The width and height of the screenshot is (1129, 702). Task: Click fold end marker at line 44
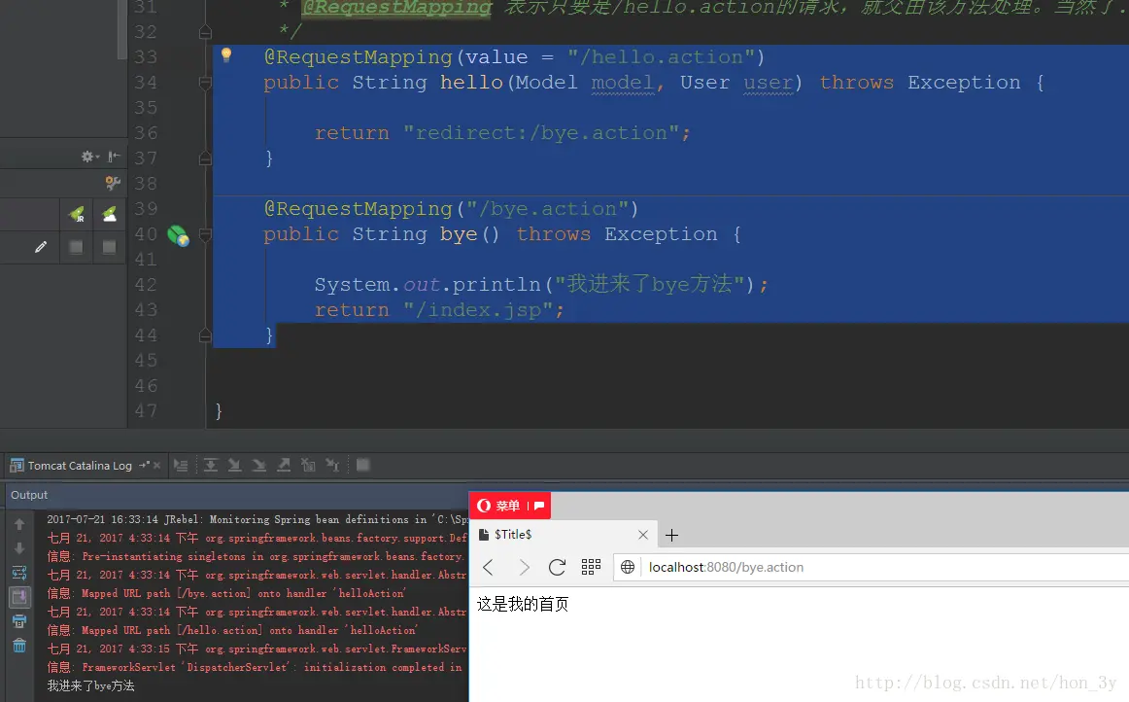205,335
